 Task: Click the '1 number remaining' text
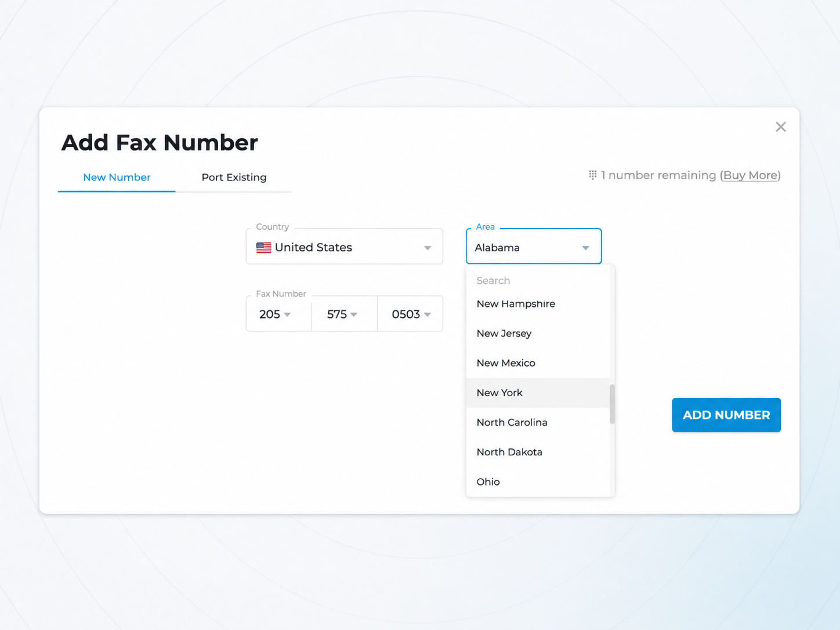pos(658,175)
